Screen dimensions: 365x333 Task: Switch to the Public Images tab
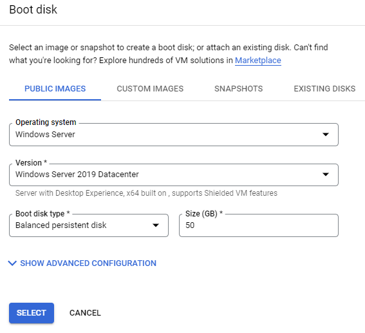[x=55, y=89]
